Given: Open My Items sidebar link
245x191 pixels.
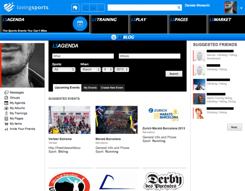Looking at the screenshot, I should [x=16, y=124].
